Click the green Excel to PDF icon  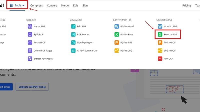[160, 34]
